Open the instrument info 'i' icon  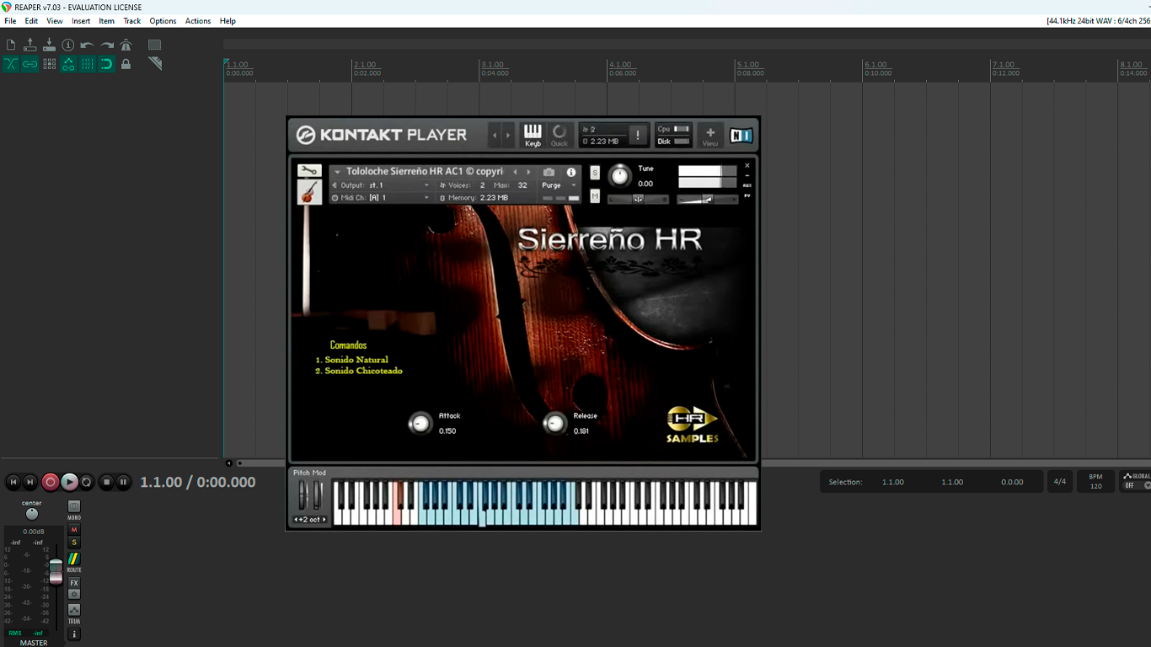pos(571,172)
